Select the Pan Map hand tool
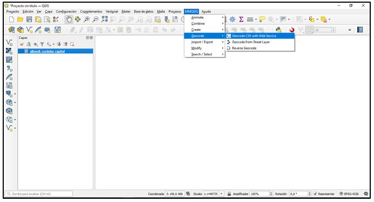Viewport: 374px width, 202px height. click(69, 19)
